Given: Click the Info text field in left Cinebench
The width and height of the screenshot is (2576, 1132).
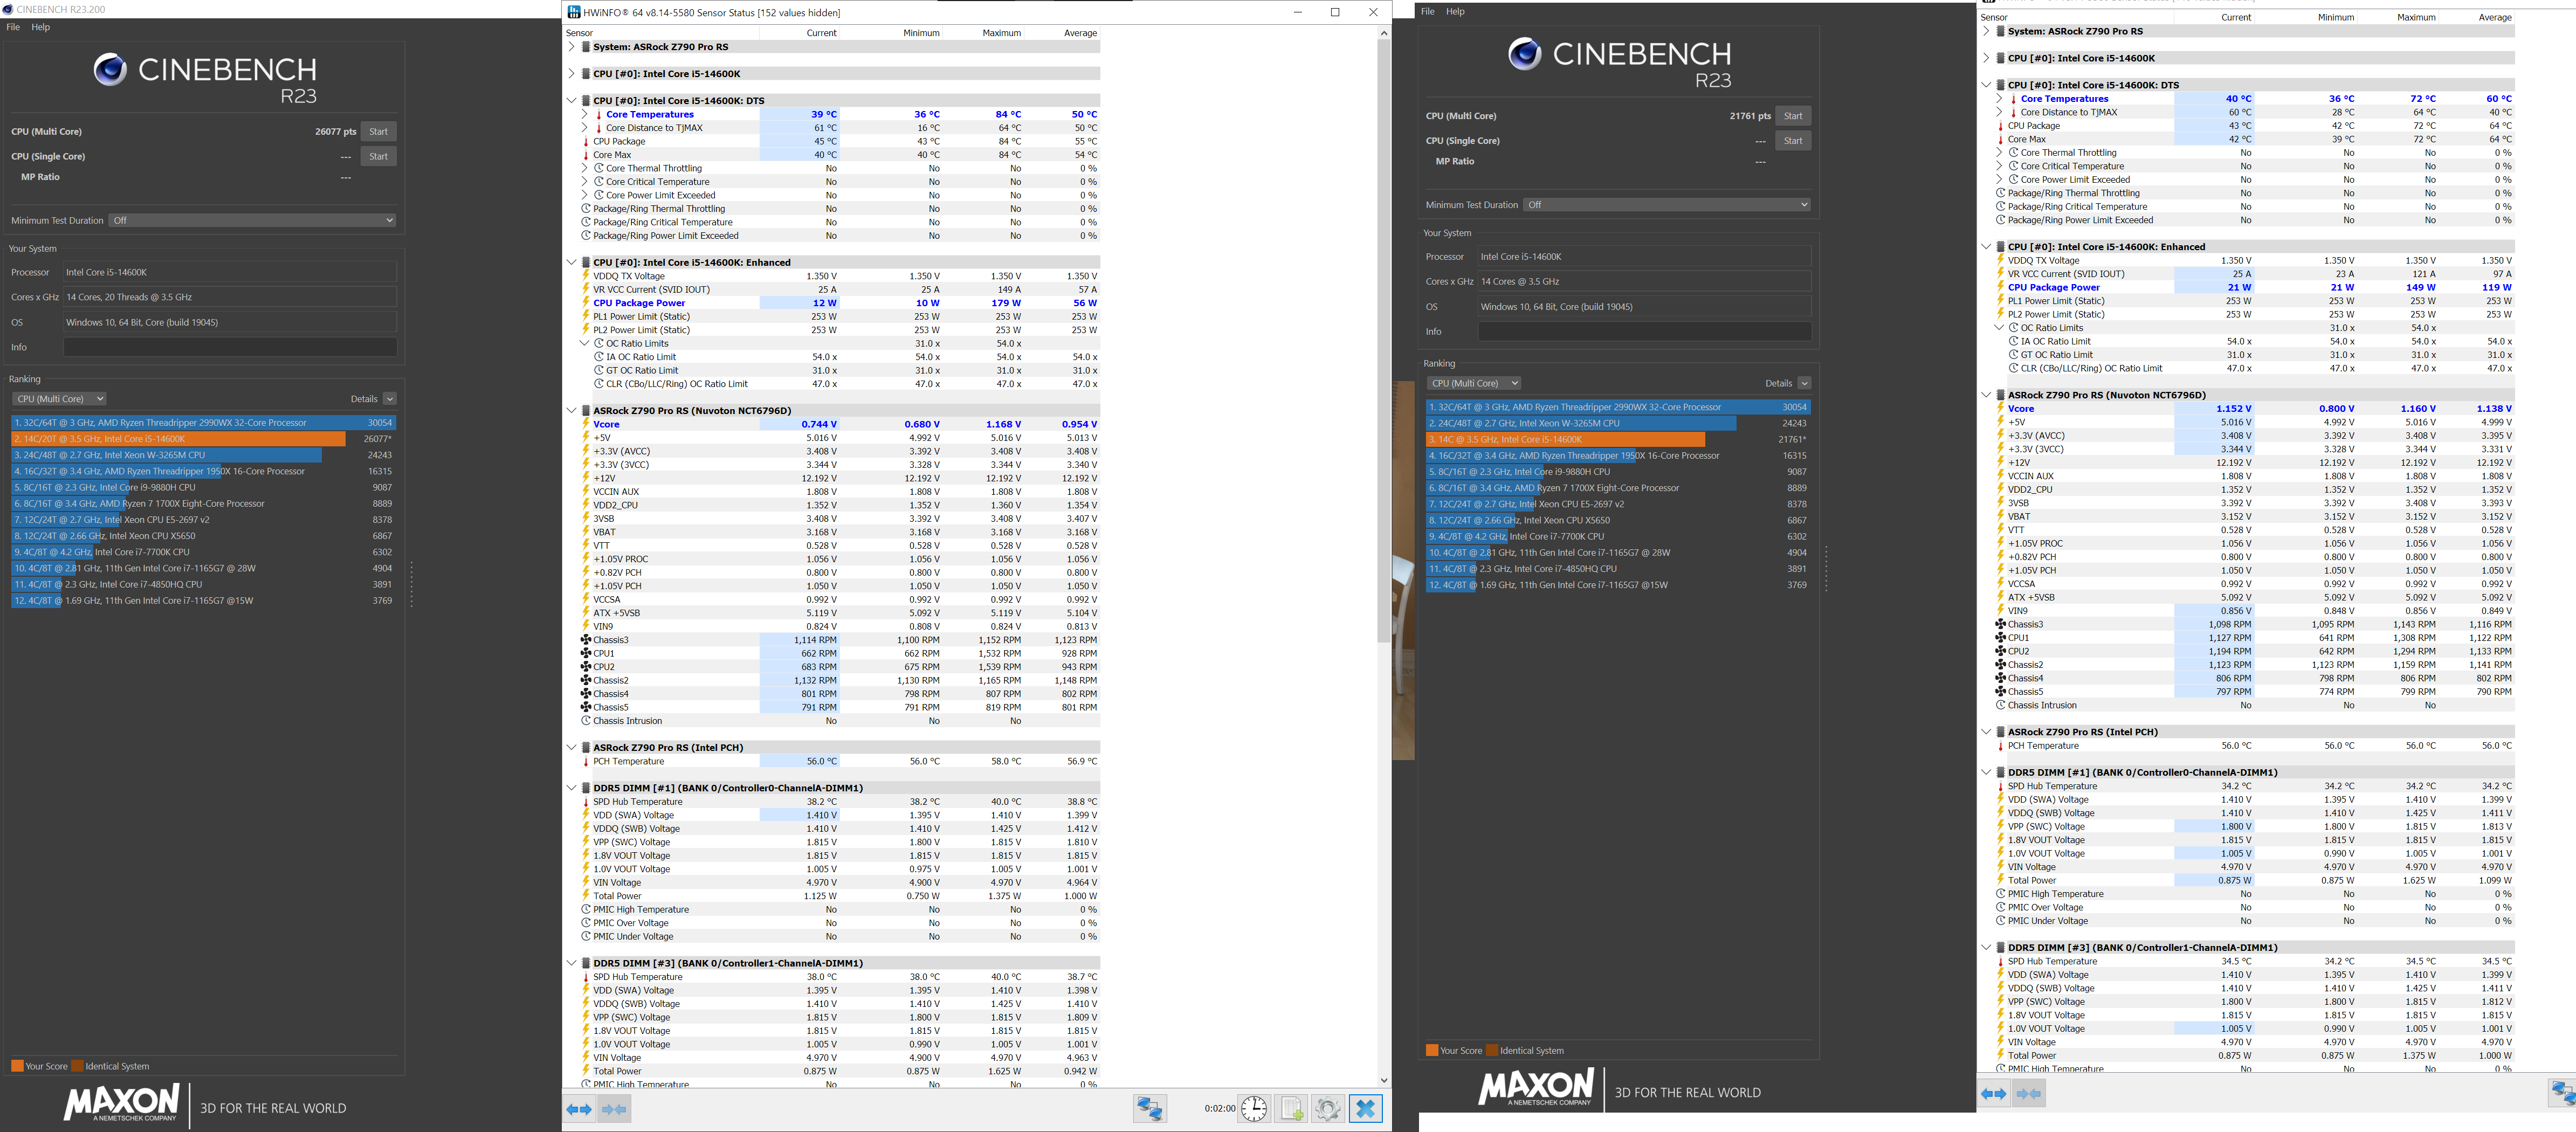Looking at the screenshot, I should click(x=230, y=347).
